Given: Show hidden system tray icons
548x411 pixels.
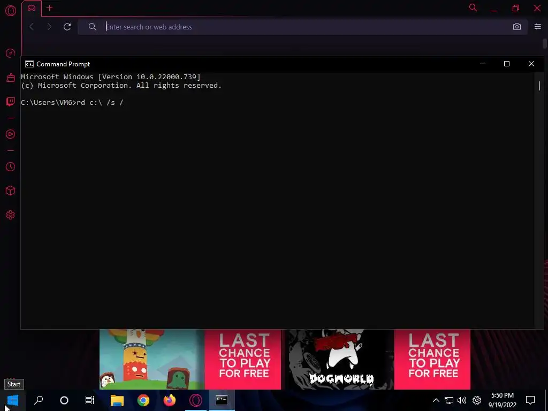Looking at the screenshot, I should (436, 400).
